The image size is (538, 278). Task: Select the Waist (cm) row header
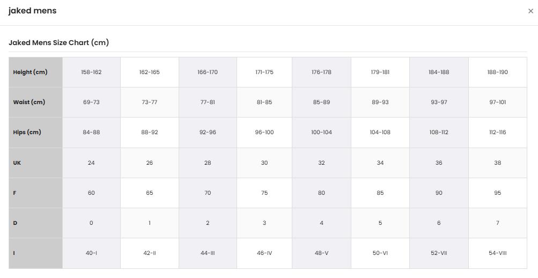tap(36, 103)
